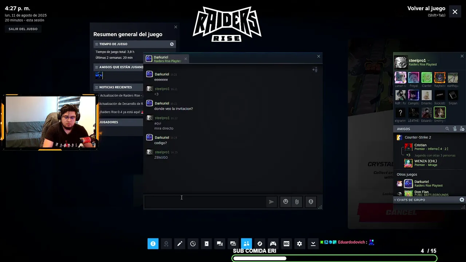This screenshot has width=466, height=262.
Task: Collapse Amigos que están jugando section
Action: (96, 67)
